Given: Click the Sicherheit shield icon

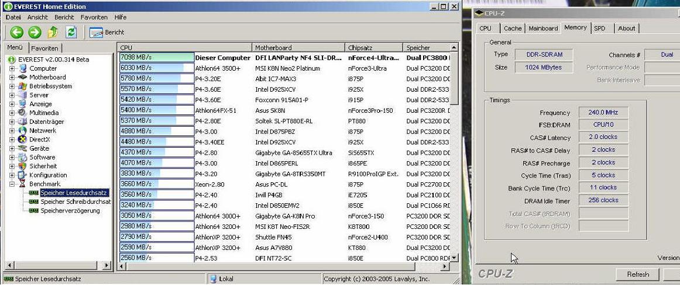Looking at the screenshot, I should click(x=23, y=166).
